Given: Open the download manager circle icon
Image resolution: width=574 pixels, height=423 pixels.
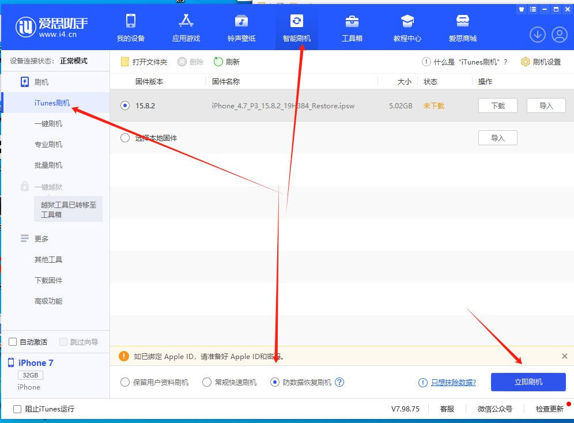Looking at the screenshot, I should 537,35.
